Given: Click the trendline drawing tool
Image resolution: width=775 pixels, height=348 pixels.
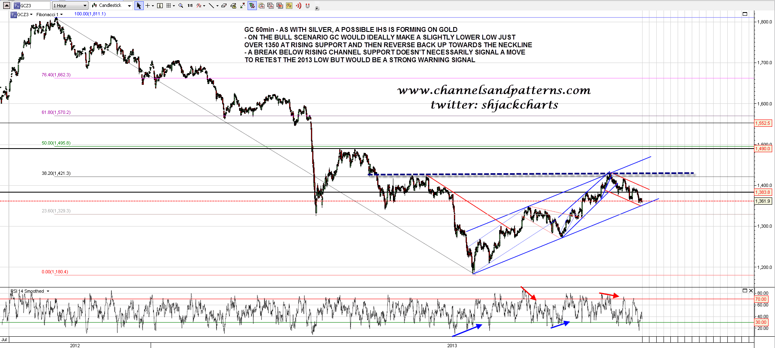Looking at the screenshot, I should tap(211, 6).
